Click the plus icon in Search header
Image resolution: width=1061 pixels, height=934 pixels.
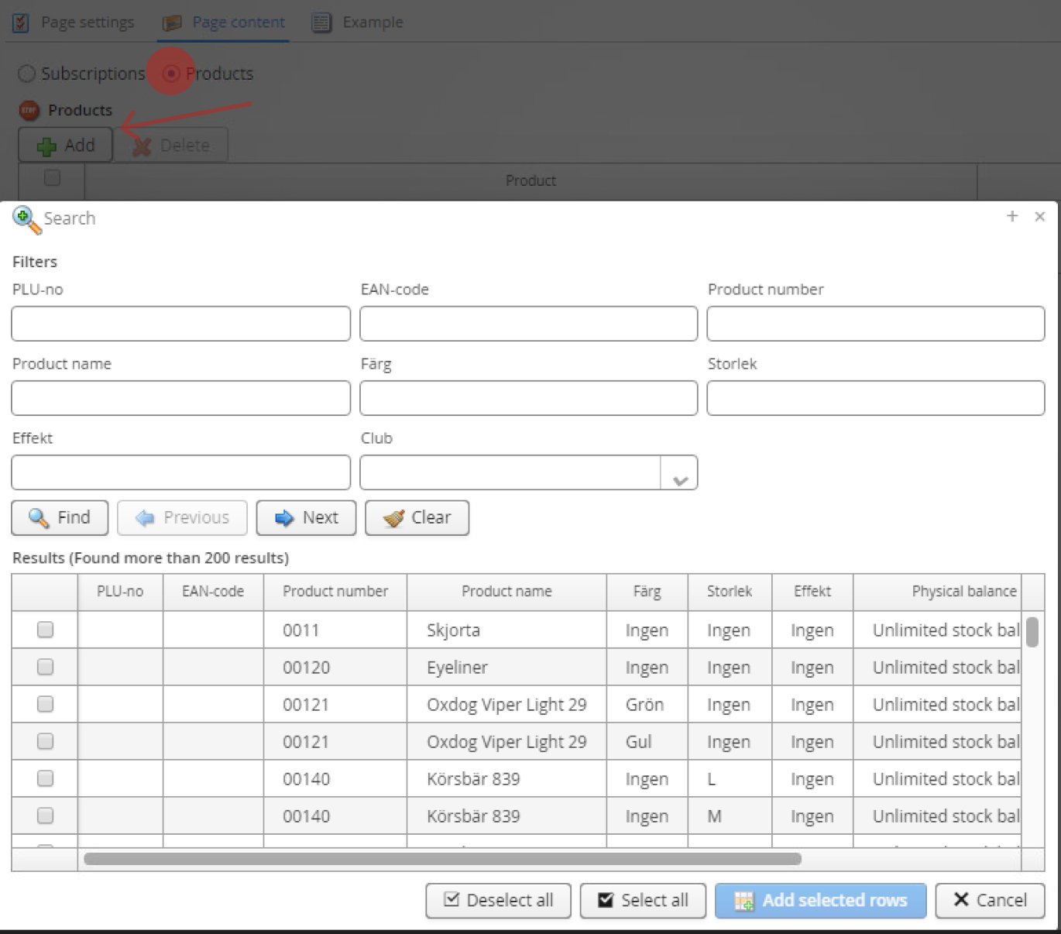point(1011,217)
